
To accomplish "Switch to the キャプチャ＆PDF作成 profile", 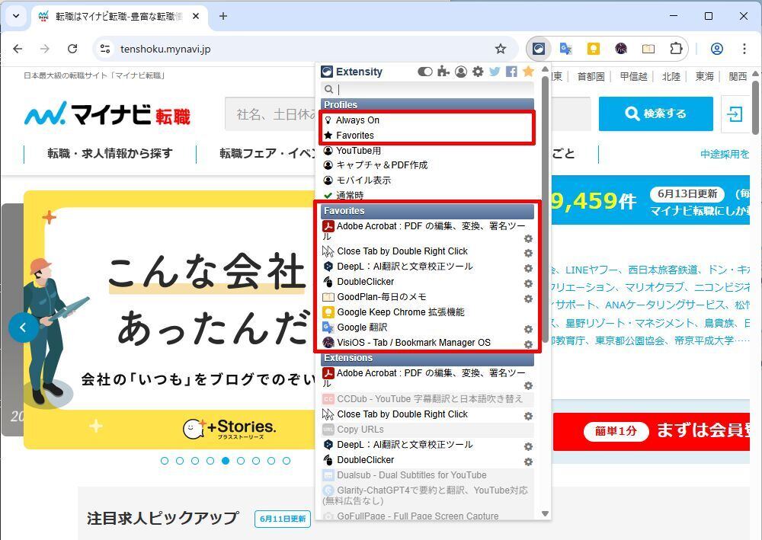I will (x=427, y=165).
